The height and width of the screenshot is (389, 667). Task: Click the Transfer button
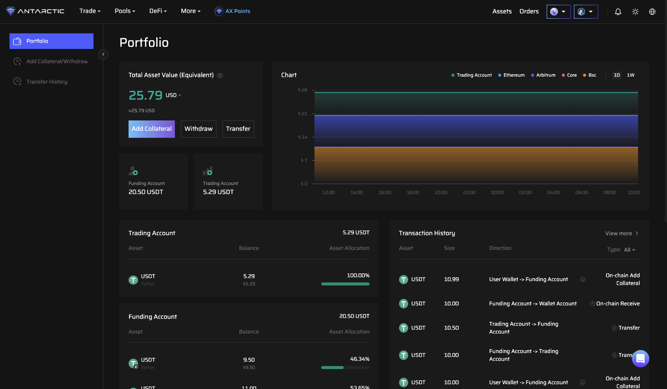[238, 129]
